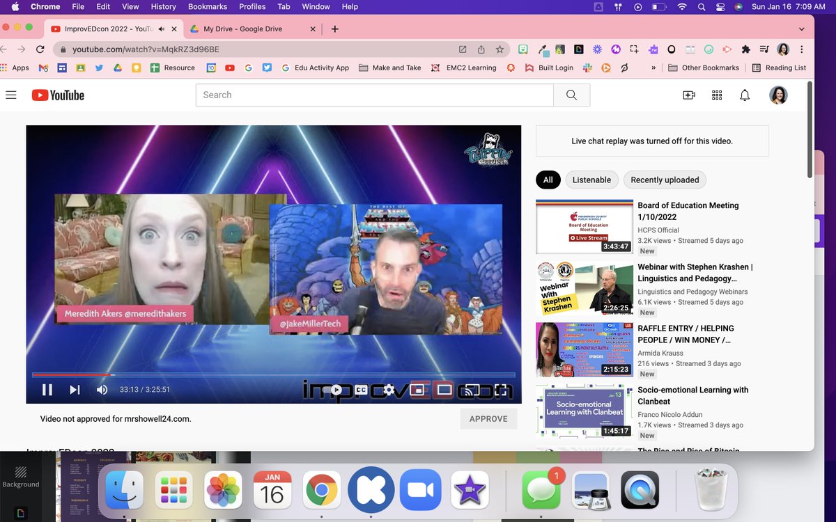Image resolution: width=836 pixels, height=522 pixels.
Task: Open the Wi-Fi status menu
Action: coord(681,6)
